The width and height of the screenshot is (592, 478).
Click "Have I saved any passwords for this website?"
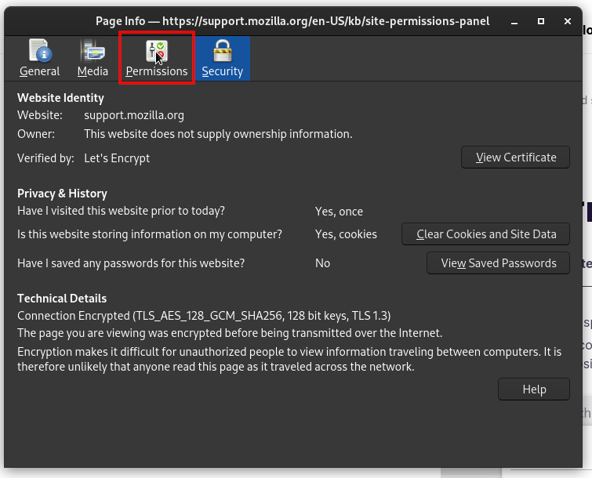pos(131,263)
